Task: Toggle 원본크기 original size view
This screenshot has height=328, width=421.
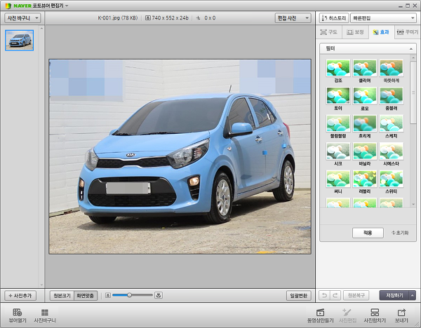Action: pos(62,296)
